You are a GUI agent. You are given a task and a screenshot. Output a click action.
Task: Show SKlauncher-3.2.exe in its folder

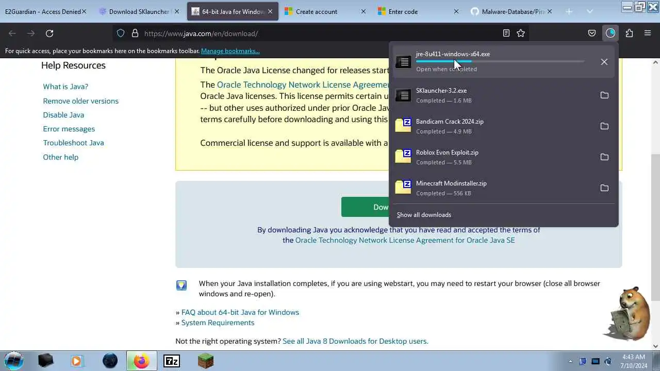(604, 95)
